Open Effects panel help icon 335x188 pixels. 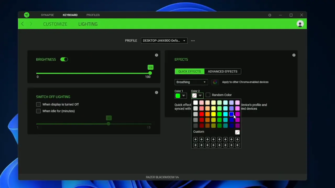pos(294,55)
